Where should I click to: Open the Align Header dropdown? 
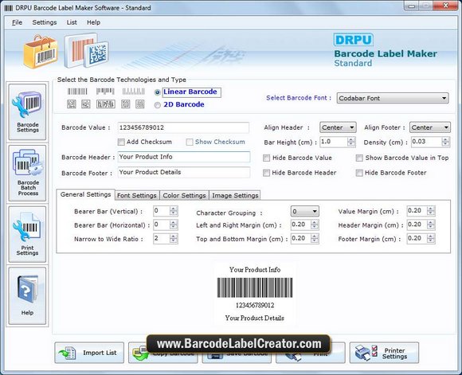tap(338, 127)
